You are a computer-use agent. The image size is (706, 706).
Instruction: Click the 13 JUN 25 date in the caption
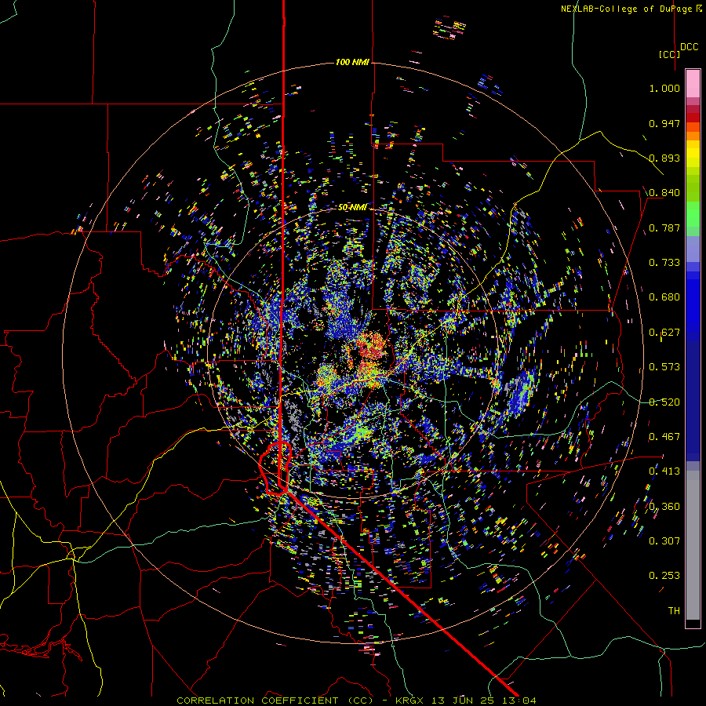463,701
